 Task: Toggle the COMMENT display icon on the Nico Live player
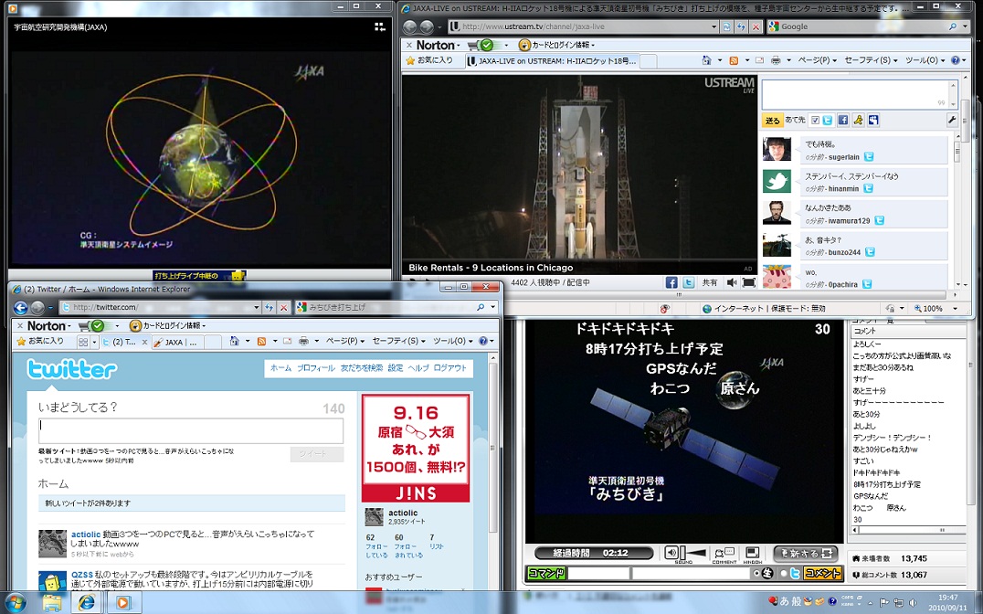[x=724, y=553]
